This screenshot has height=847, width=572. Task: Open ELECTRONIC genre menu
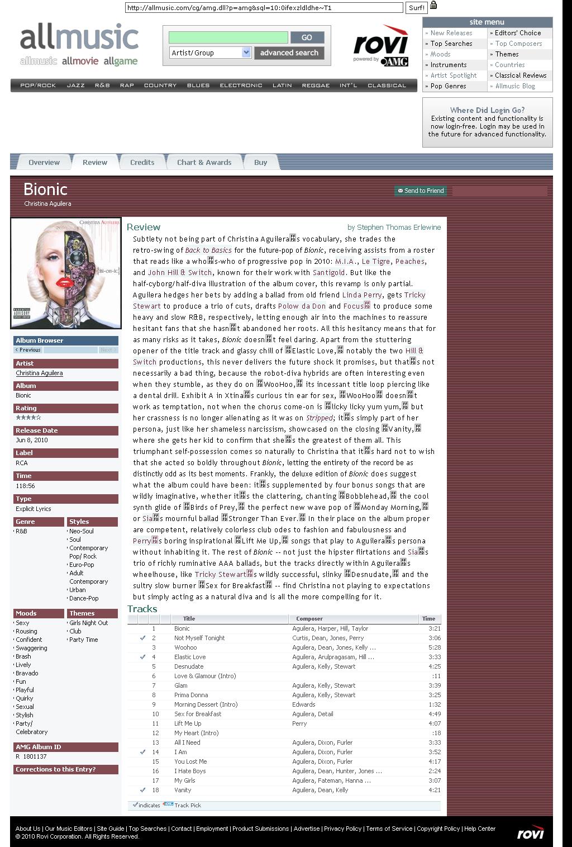pyautogui.click(x=241, y=86)
